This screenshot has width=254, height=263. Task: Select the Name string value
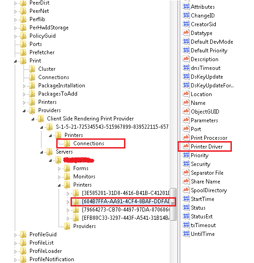coord(198,103)
